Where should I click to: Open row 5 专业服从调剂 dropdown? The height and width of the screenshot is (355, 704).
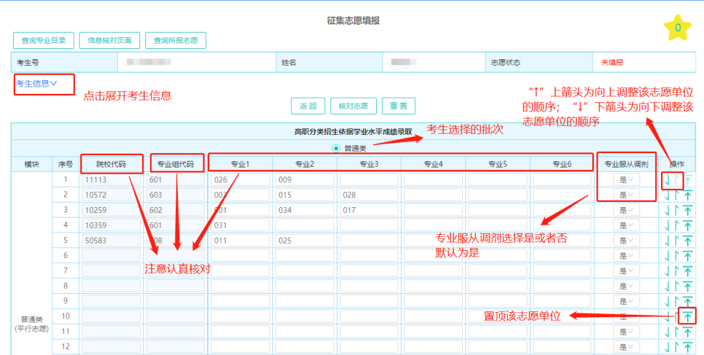(x=627, y=241)
